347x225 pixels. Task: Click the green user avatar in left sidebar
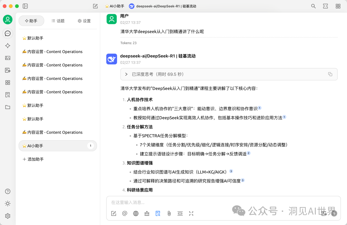click(x=8, y=20)
